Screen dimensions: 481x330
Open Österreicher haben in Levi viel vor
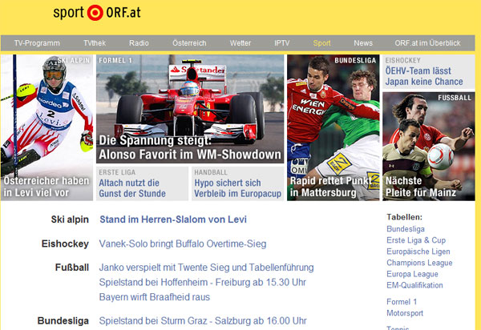pos(46,187)
